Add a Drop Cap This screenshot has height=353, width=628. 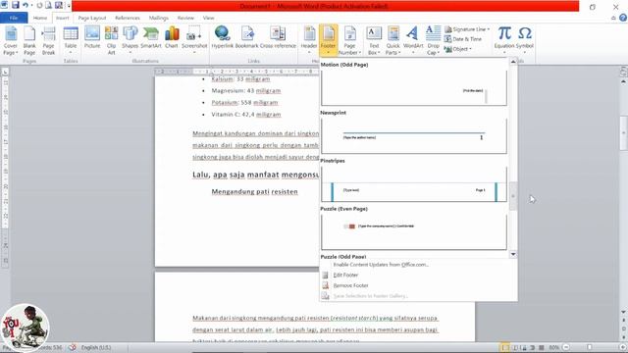pyautogui.click(x=433, y=41)
